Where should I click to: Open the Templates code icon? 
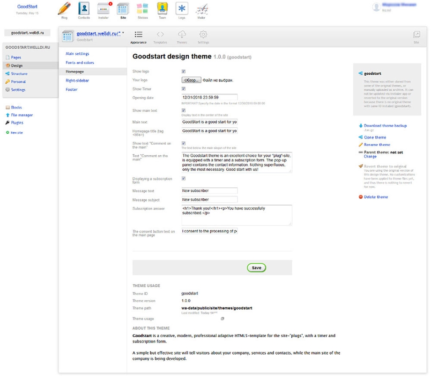click(160, 35)
